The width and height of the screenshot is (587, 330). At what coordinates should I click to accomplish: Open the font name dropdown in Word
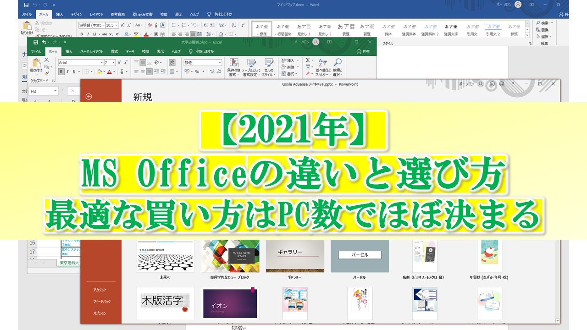click(102, 25)
